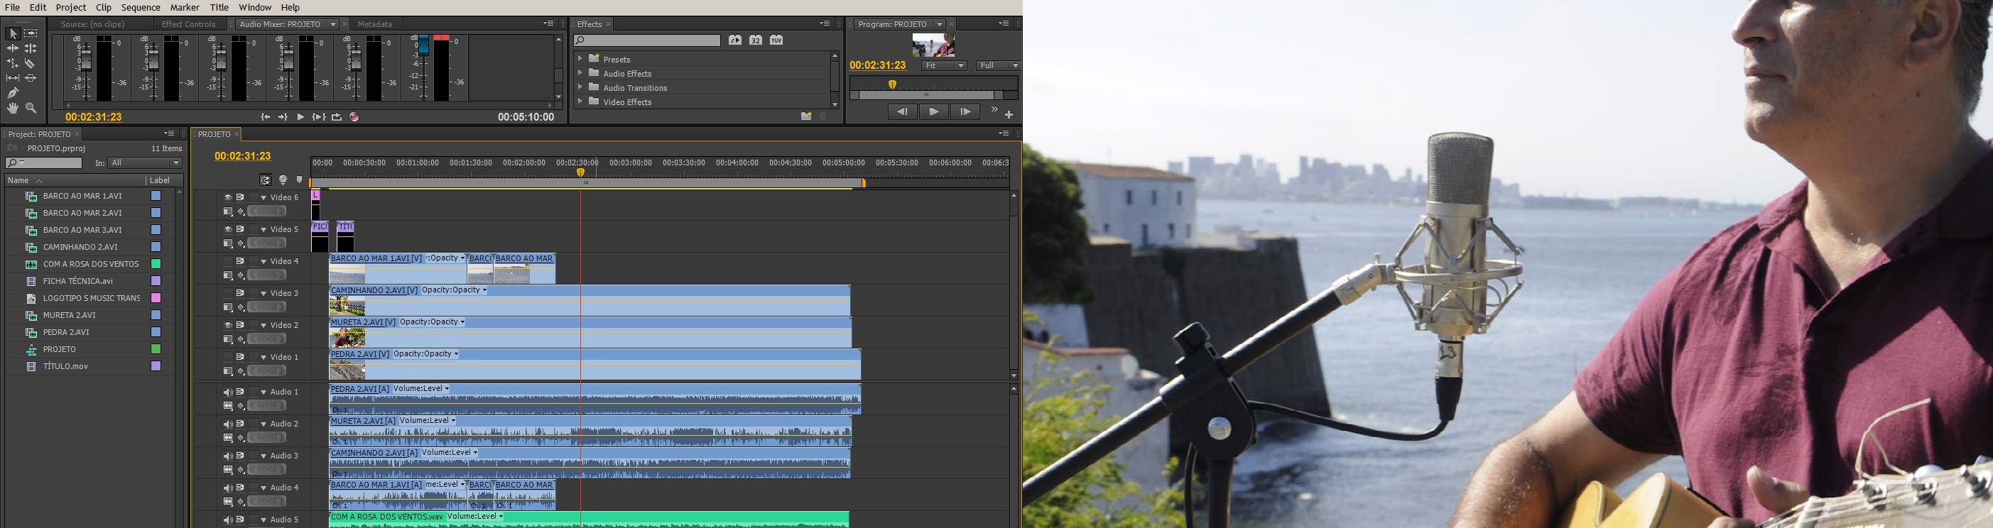Select the Rolling Edit tool
The image size is (1993, 528).
click(x=31, y=48)
